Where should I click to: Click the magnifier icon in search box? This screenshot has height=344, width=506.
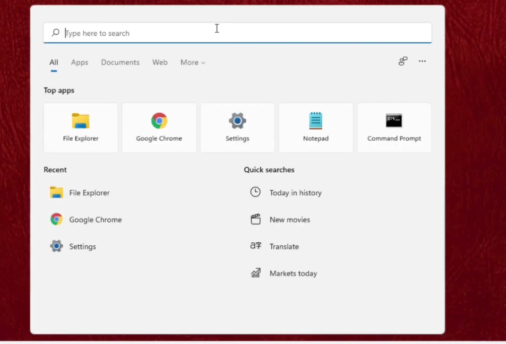tap(55, 33)
